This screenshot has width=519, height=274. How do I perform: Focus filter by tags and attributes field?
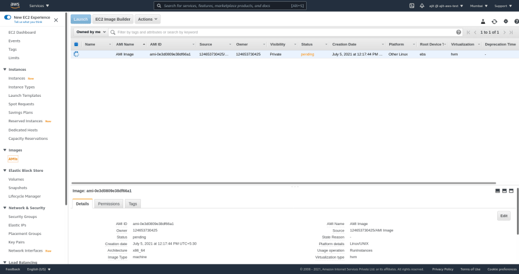pyautogui.click(x=286, y=32)
